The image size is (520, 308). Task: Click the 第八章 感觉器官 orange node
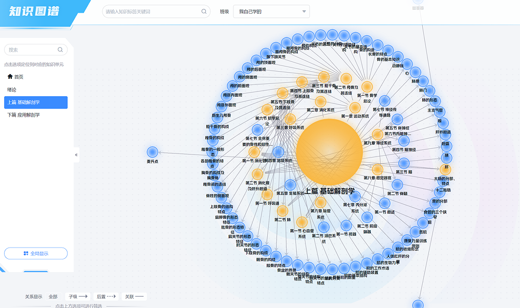pyautogui.click(x=377, y=169)
